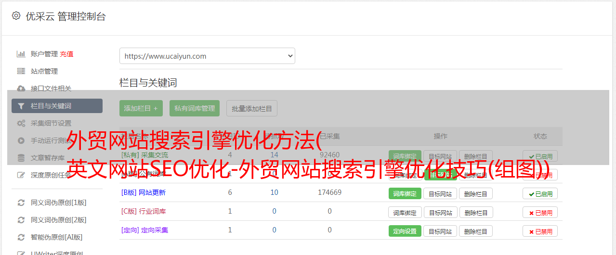Click 删除栏目 in the 定向采集 row
The image size is (616, 255).
point(476,231)
